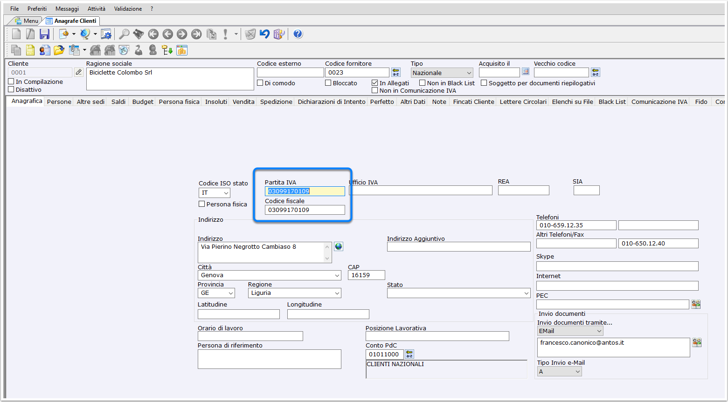The width and height of the screenshot is (728, 402).
Task: Click the paperclip attachments icon
Action: coord(75,50)
